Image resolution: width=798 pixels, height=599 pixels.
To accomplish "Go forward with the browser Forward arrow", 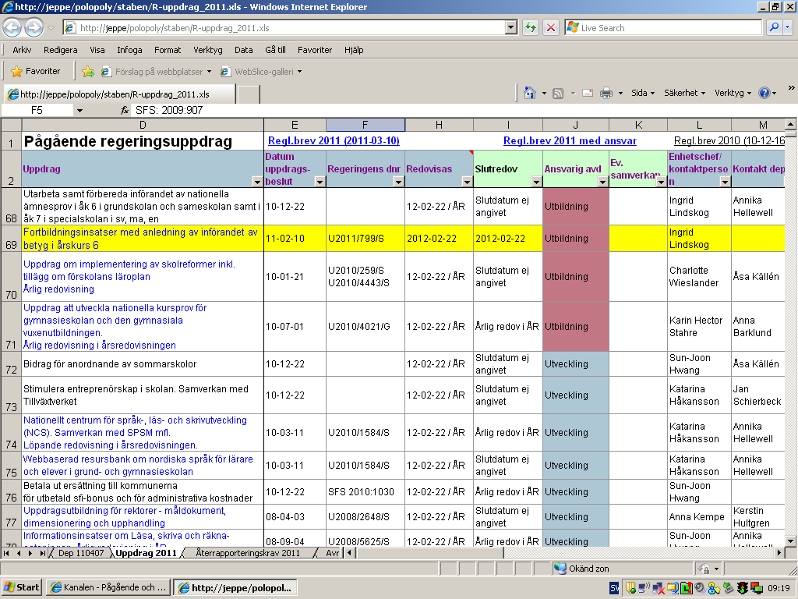I will 34,27.
